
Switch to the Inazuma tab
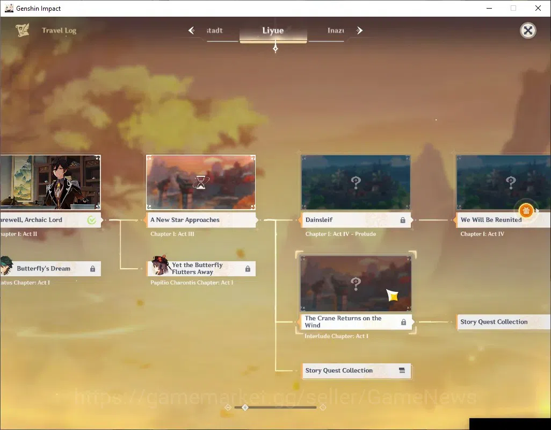[336, 31]
